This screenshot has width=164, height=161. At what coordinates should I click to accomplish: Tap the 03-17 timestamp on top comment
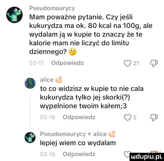click(x=37, y=63)
